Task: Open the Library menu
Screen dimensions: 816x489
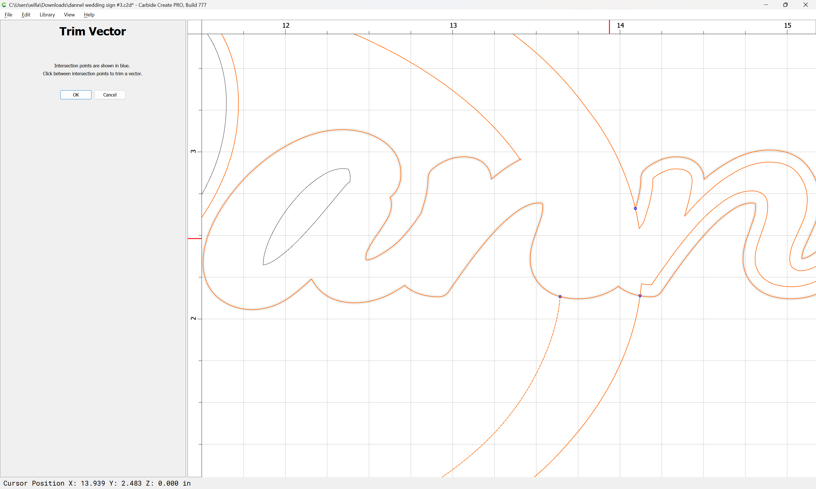Action: click(x=47, y=14)
